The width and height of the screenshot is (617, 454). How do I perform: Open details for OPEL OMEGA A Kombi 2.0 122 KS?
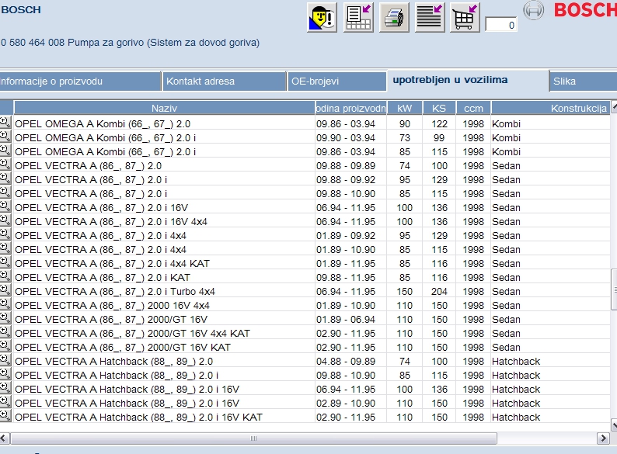coord(5,123)
